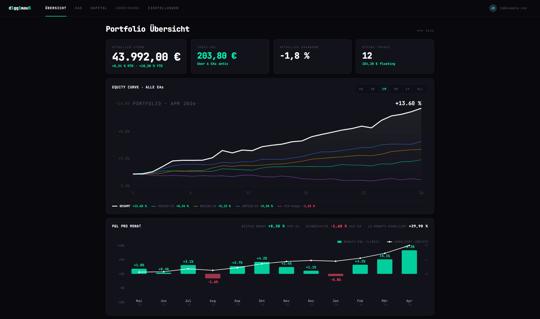Screen dimensions: 540x319
Task: Click the Okt '25 +4.2% bar
Action: pyautogui.click(x=262, y=268)
